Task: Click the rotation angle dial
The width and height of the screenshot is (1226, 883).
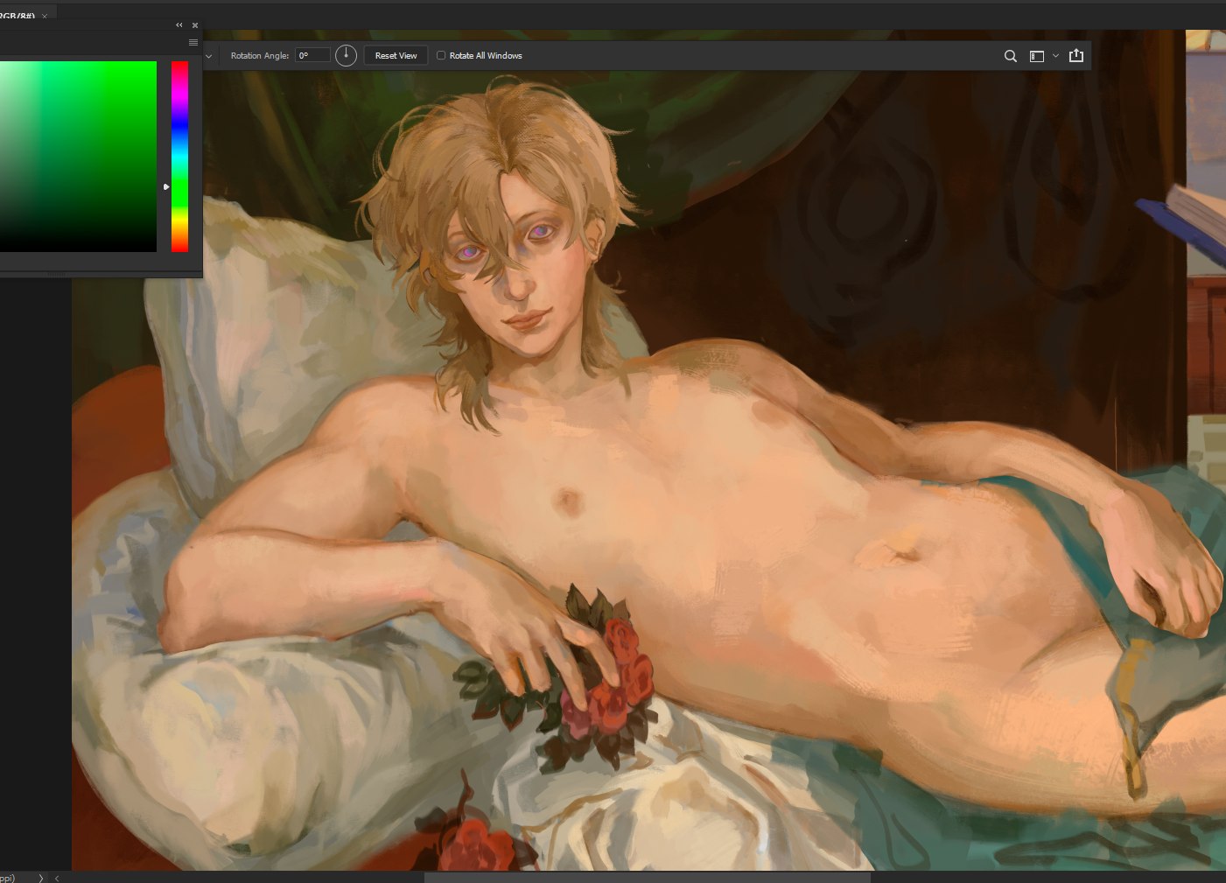Action: click(347, 55)
